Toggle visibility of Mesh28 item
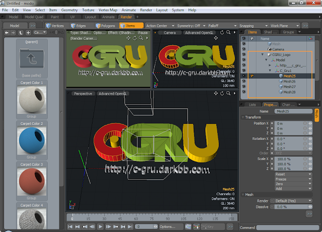 coord(244,92)
